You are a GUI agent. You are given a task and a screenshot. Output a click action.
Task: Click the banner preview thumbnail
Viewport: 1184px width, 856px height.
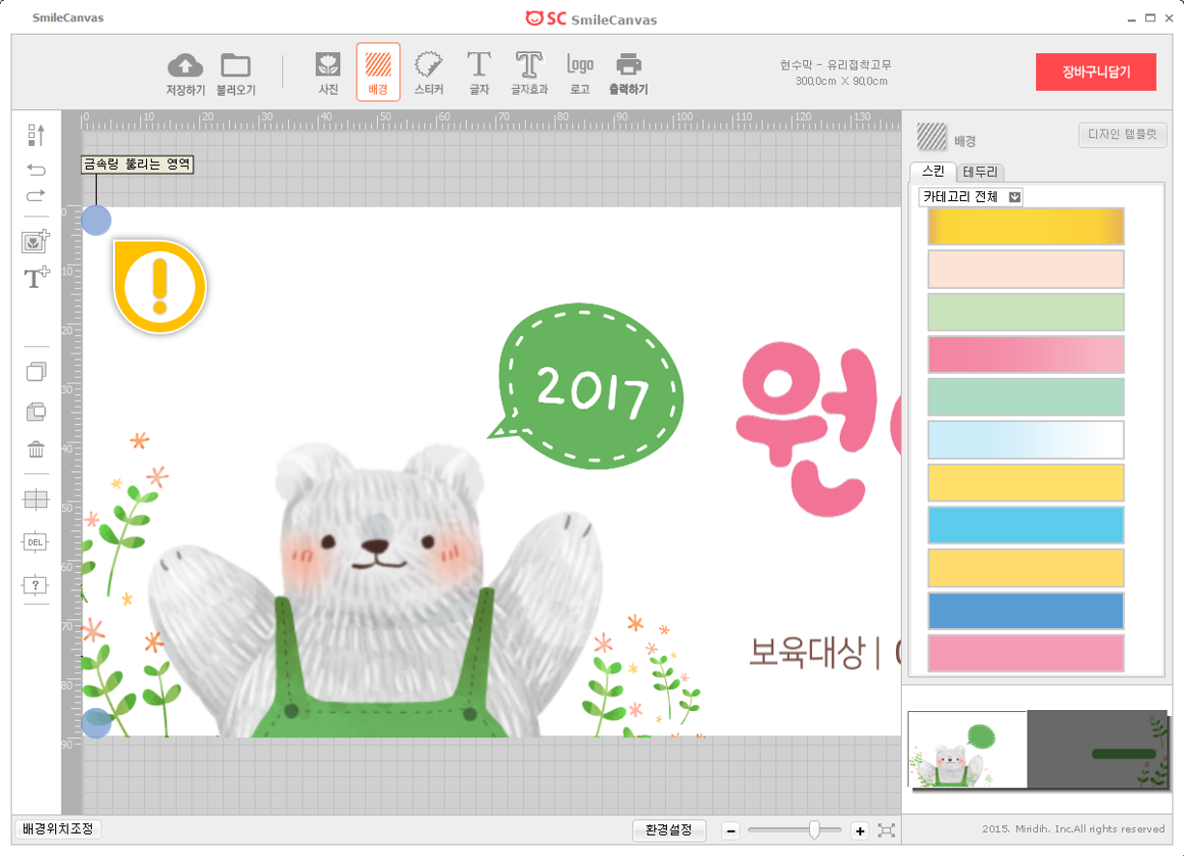pos(1038,750)
